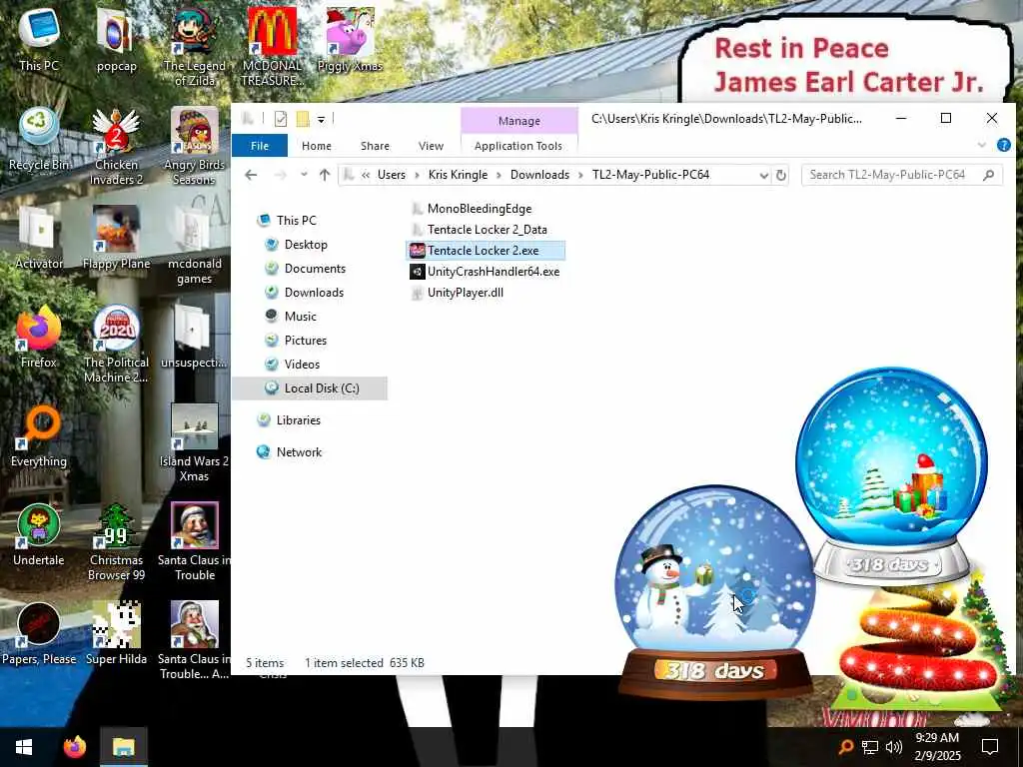
Task: Launch Firefox from the desktop
Action: coord(39,337)
